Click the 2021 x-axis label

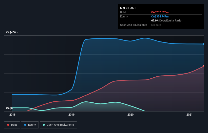(190, 115)
